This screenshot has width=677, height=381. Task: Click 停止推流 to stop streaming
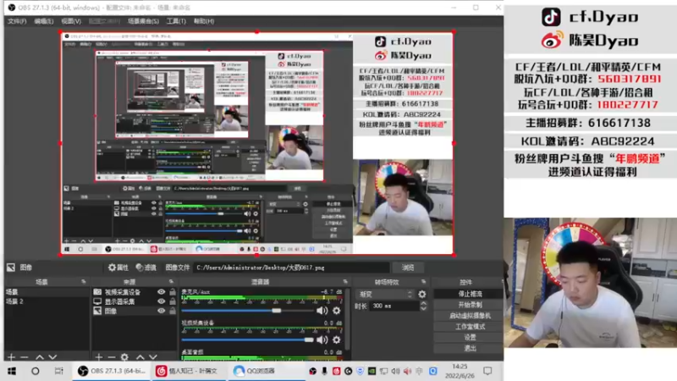(469, 294)
